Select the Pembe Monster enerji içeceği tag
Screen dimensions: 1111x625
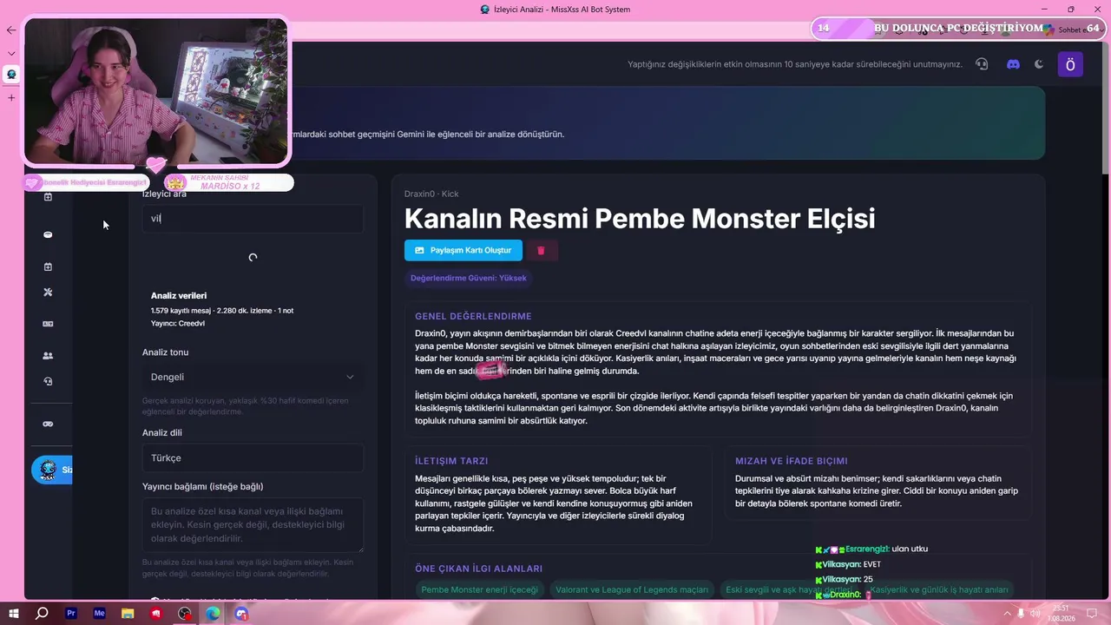tap(479, 589)
